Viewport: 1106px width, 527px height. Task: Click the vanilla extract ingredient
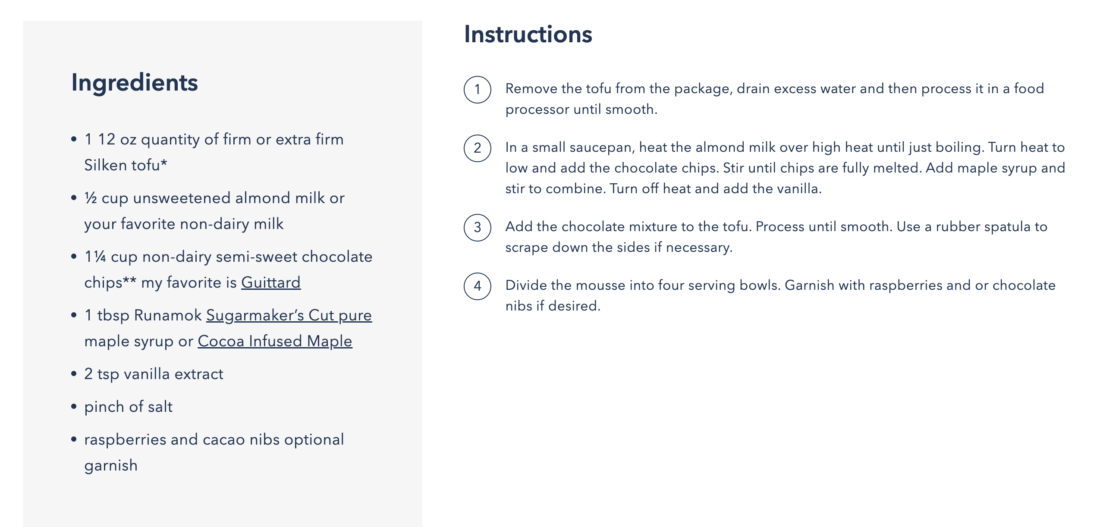154,374
